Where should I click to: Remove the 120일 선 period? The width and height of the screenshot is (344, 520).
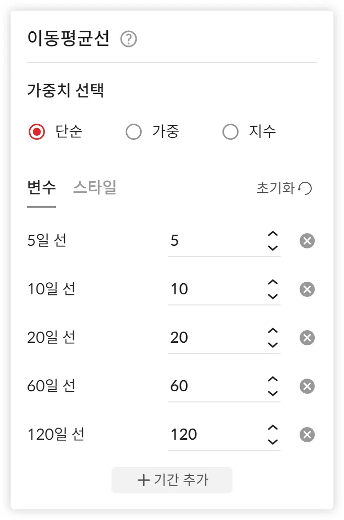click(x=307, y=435)
